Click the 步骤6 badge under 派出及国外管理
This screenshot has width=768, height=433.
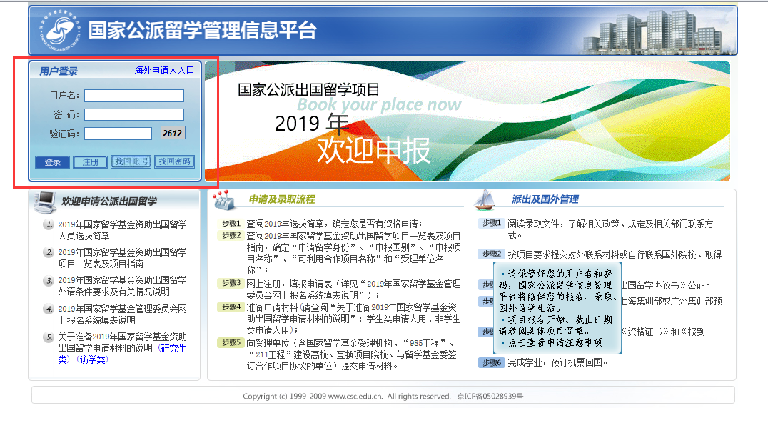pyautogui.click(x=490, y=362)
